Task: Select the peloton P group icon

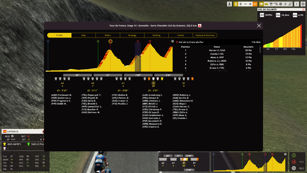Action: (x=153, y=83)
